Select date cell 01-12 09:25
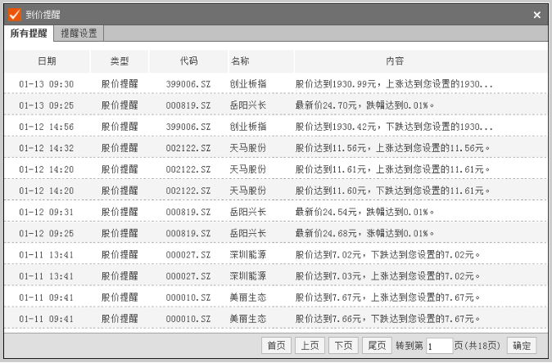Image resolution: width=552 pixels, height=363 pixels. pyautogui.click(x=47, y=234)
